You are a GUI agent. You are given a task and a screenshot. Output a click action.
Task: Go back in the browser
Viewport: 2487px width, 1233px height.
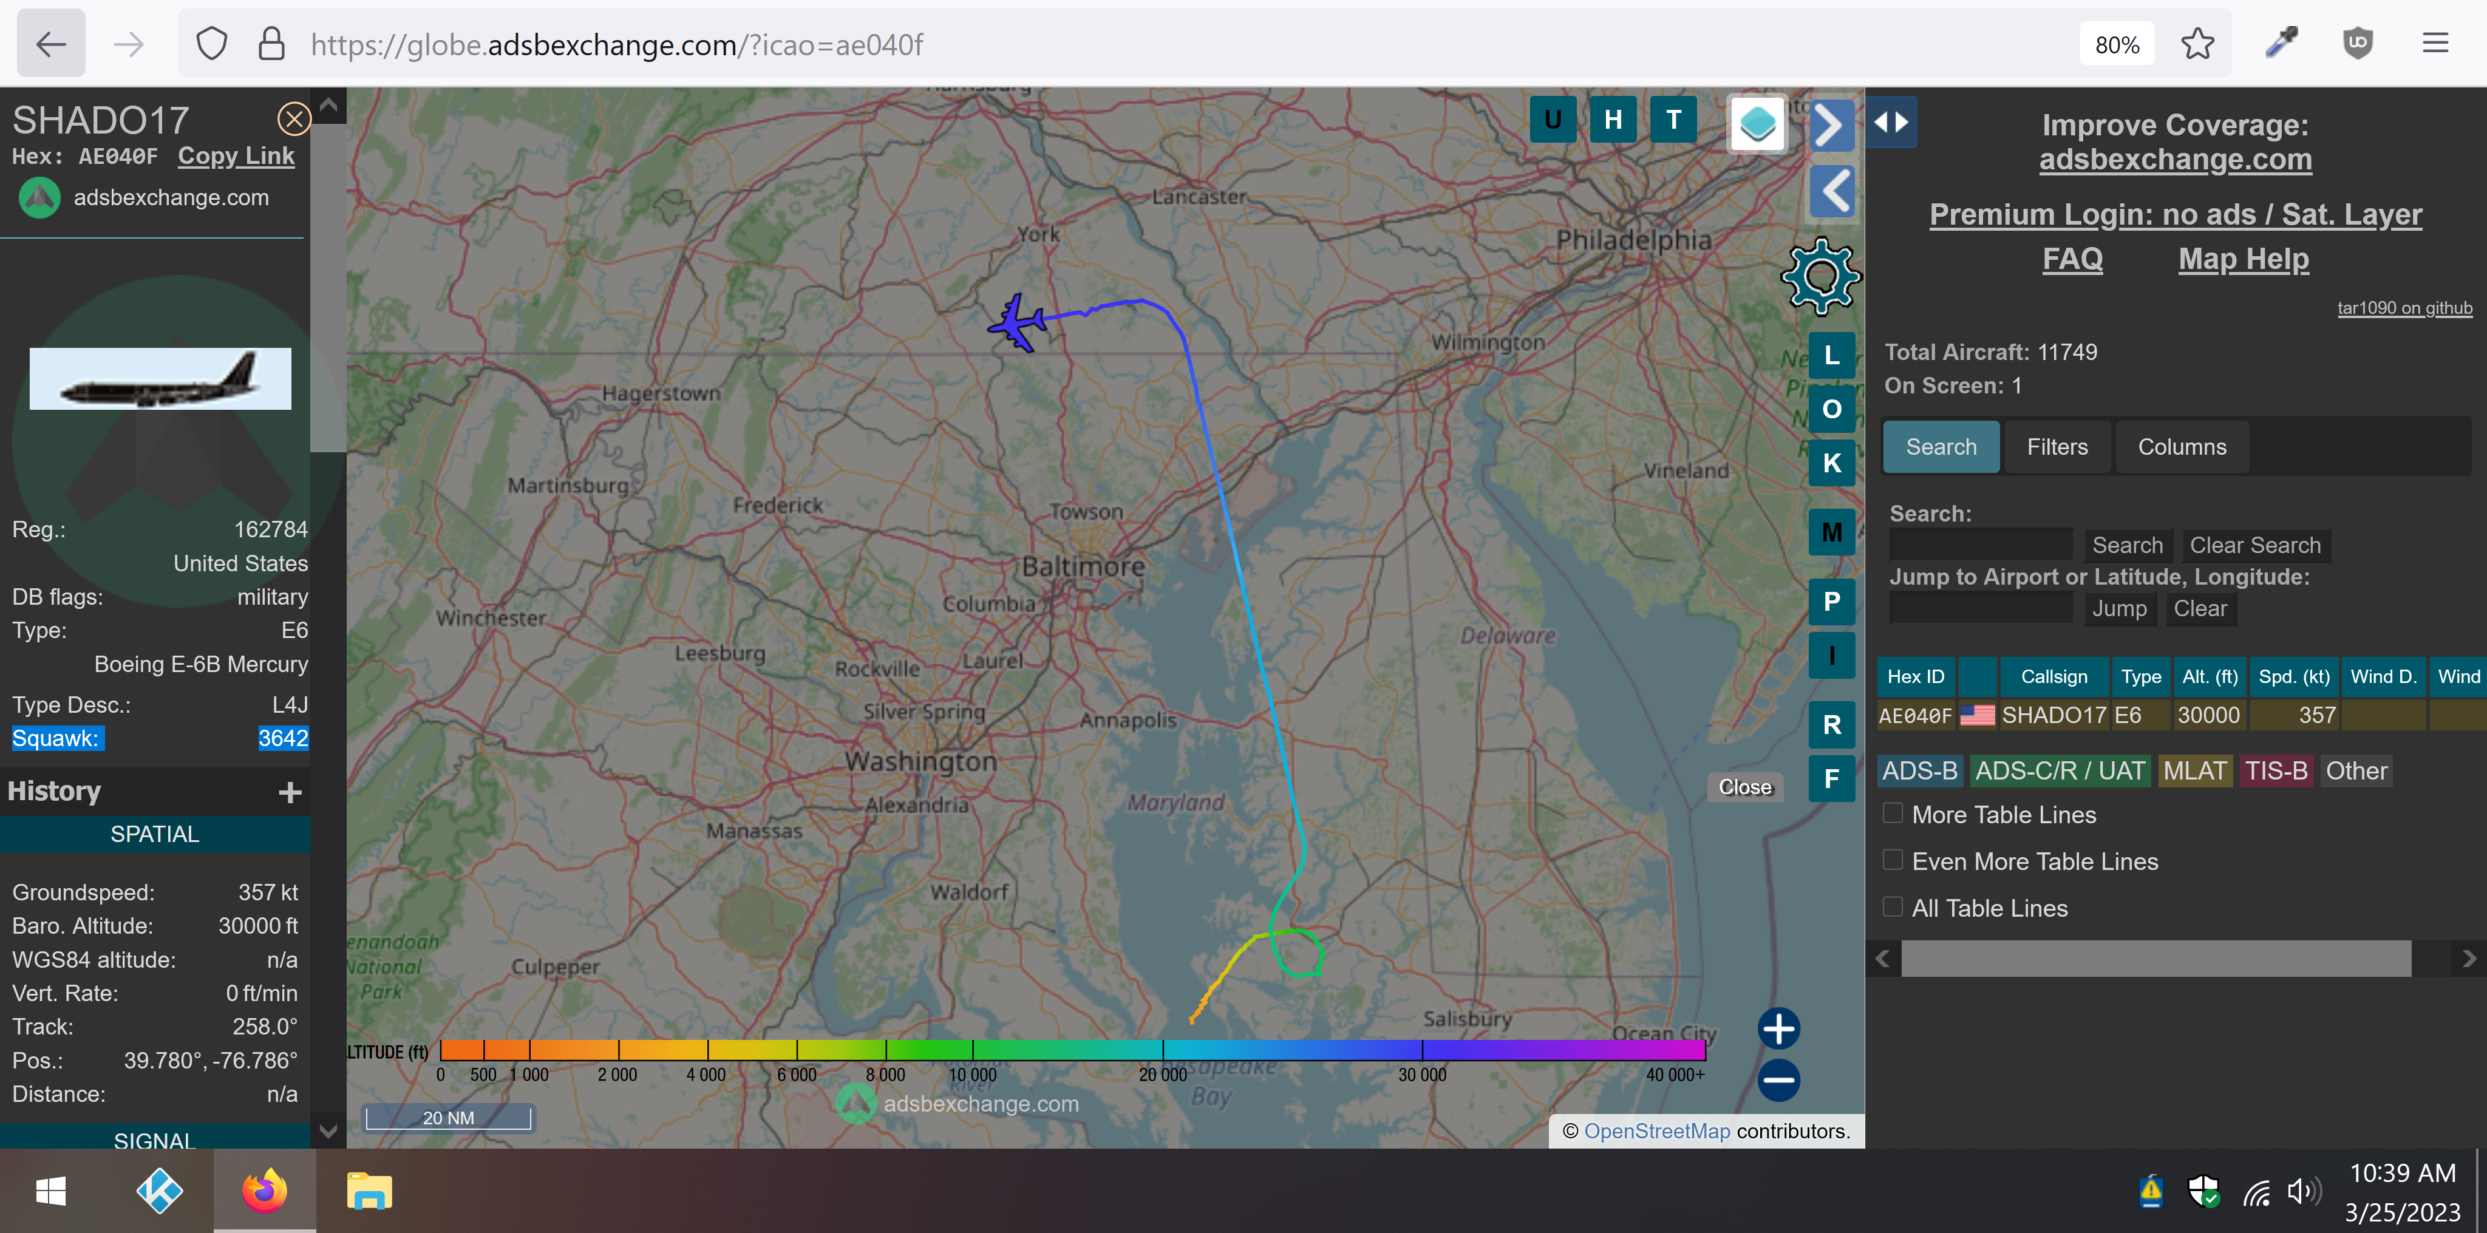pyautogui.click(x=50, y=44)
